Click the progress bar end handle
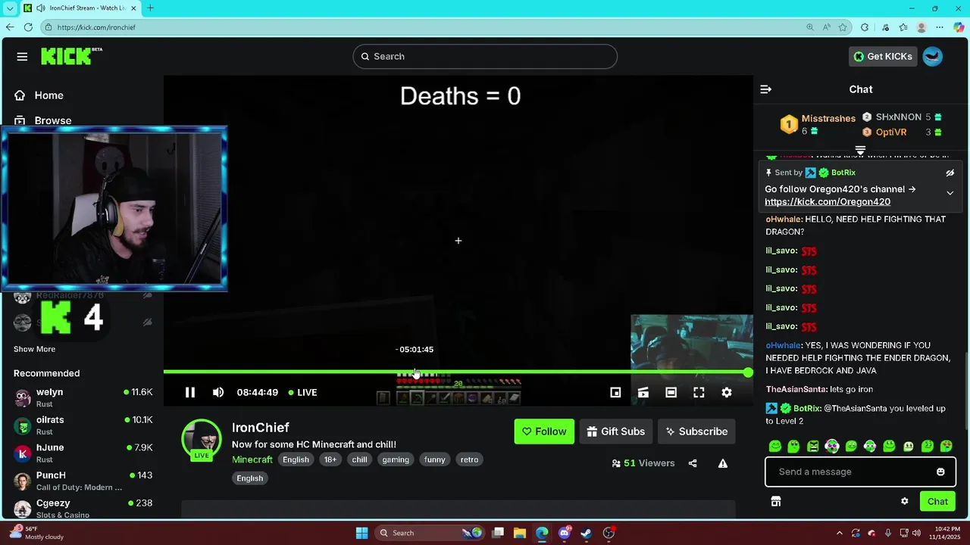Image resolution: width=970 pixels, height=545 pixels. coord(748,372)
